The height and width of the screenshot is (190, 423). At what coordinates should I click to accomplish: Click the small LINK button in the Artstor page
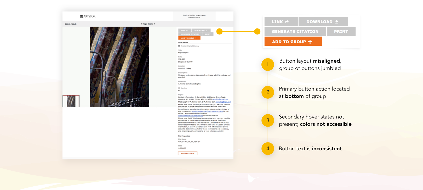185,30
